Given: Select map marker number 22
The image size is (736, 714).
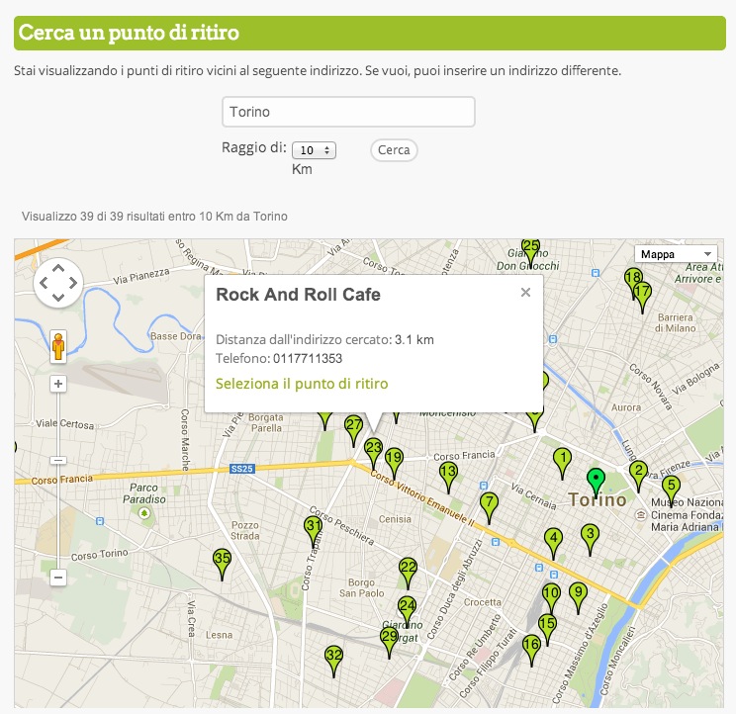Looking at the screenshot, I should tap(408, 571).
